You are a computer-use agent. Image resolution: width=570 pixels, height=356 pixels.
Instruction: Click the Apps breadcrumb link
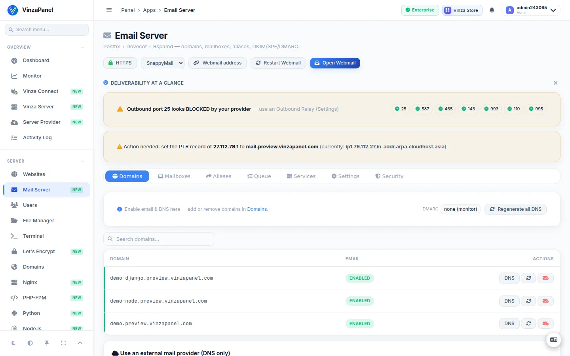(x=149, y=10)
